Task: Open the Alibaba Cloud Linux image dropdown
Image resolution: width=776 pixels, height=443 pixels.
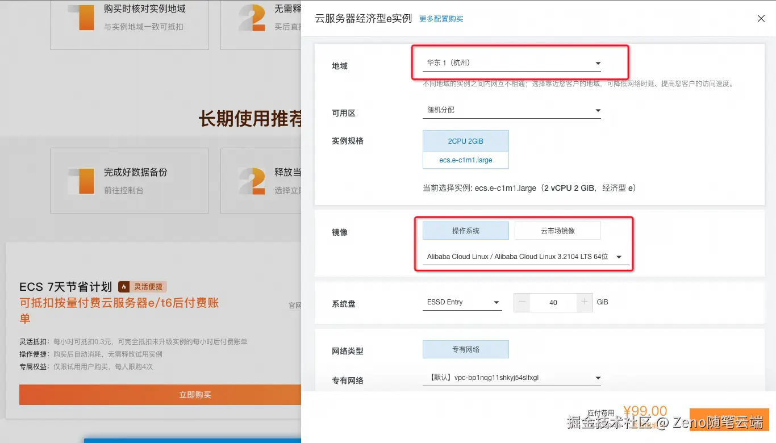Action: click(526, 257)
